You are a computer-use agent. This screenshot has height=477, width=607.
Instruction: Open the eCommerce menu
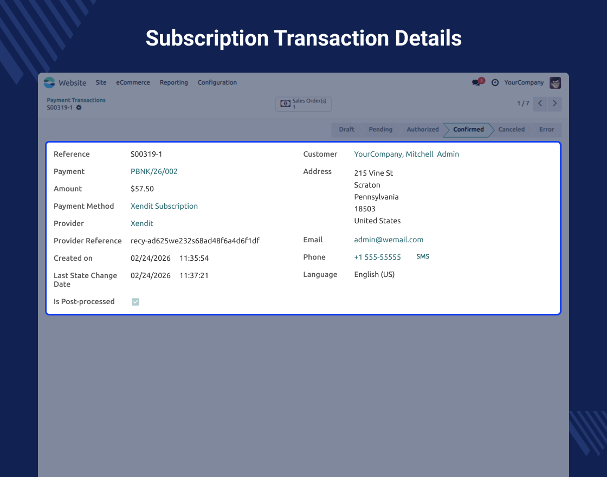pos(133,82)
